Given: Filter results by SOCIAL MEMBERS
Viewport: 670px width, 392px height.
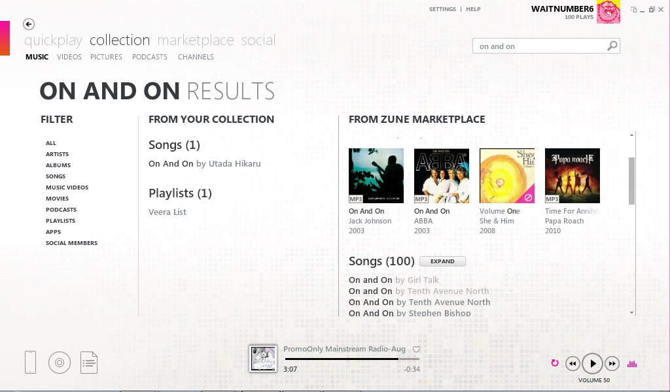Looking at the screenshot, I should [x=71, y=242].
